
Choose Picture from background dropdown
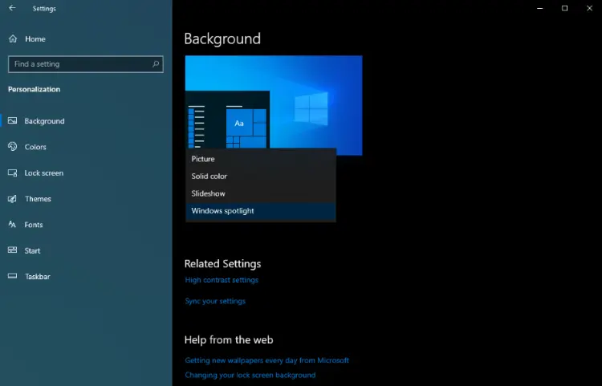click(261, 159)
